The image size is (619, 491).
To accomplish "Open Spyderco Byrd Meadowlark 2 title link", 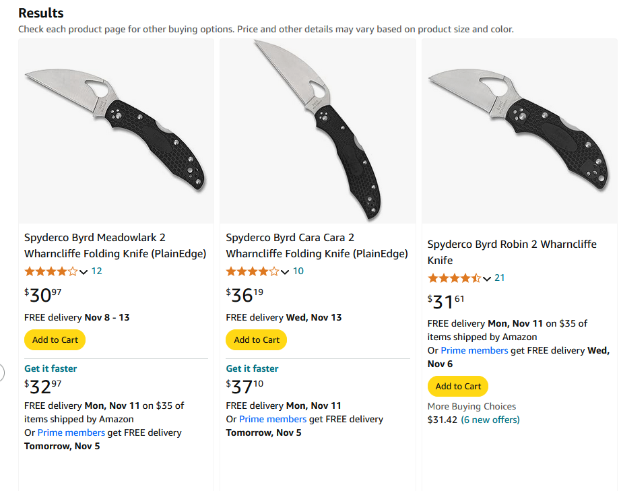I will [x=115, y=246].
